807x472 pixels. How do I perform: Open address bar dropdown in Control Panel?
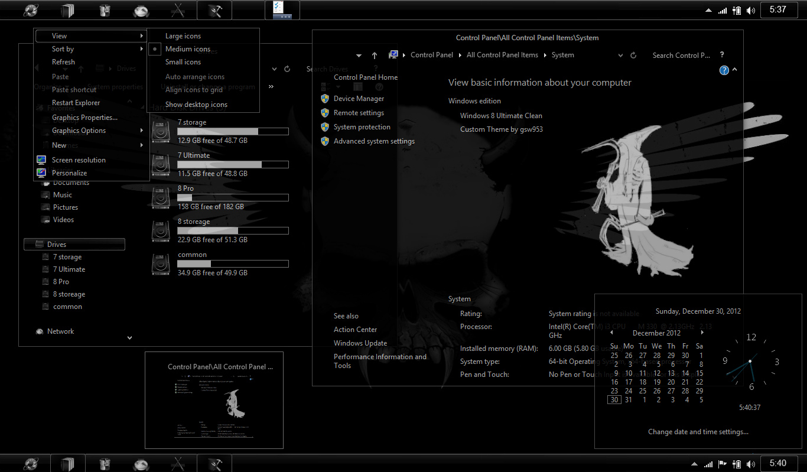620,56
